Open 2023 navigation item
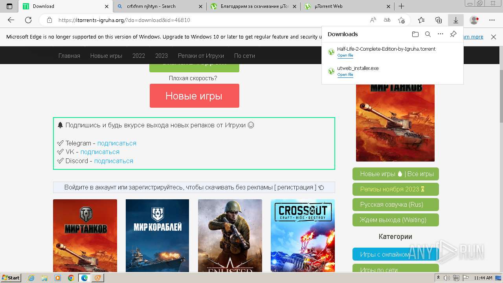503x283 pixels. (x=162, y=56)
